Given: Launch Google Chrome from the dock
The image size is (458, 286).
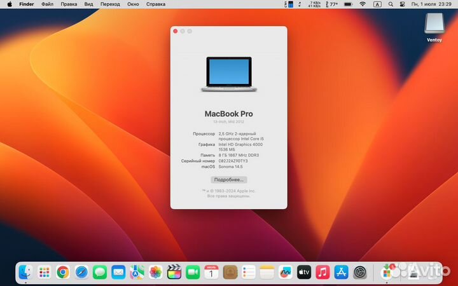Looking at the screenshot, I should (x=63, y=272).
